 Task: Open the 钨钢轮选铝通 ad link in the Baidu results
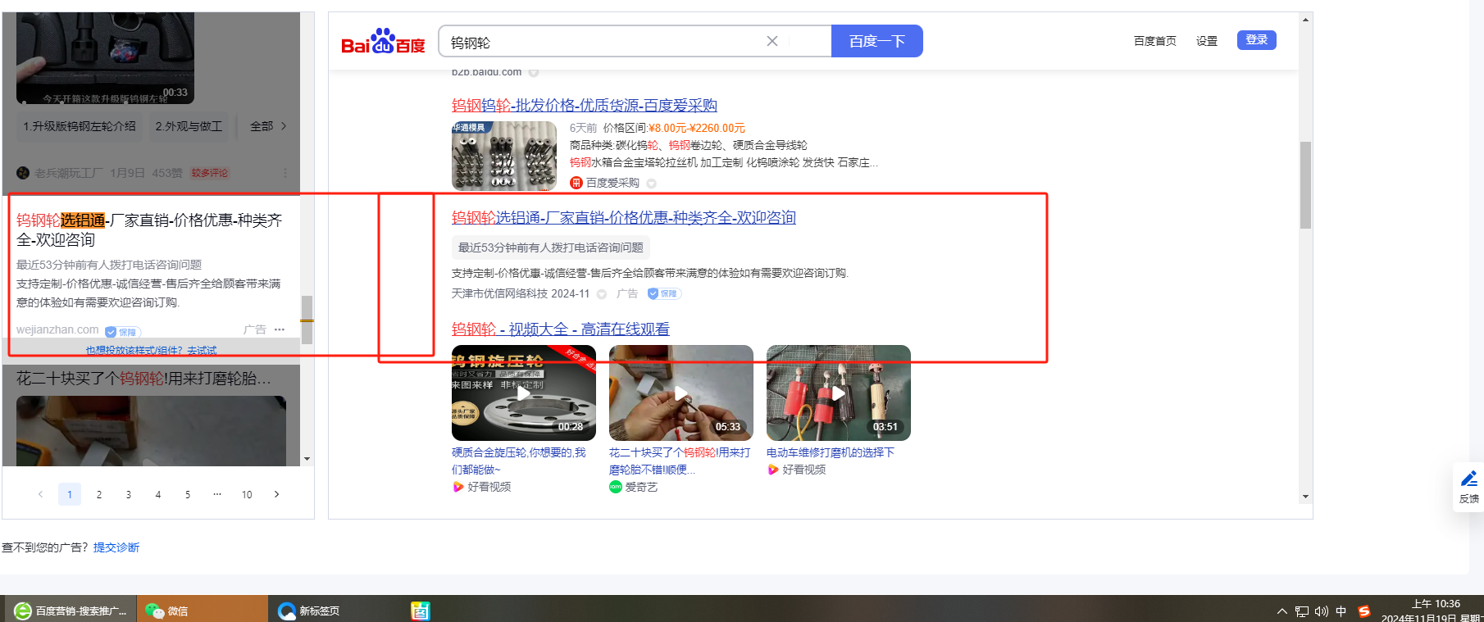click(x=624, y=217)
